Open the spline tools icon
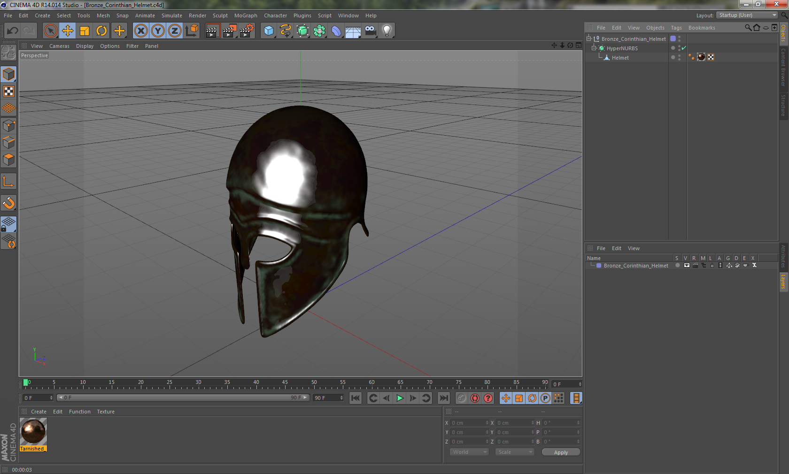 pyautogui.click(x=286, y=31)
